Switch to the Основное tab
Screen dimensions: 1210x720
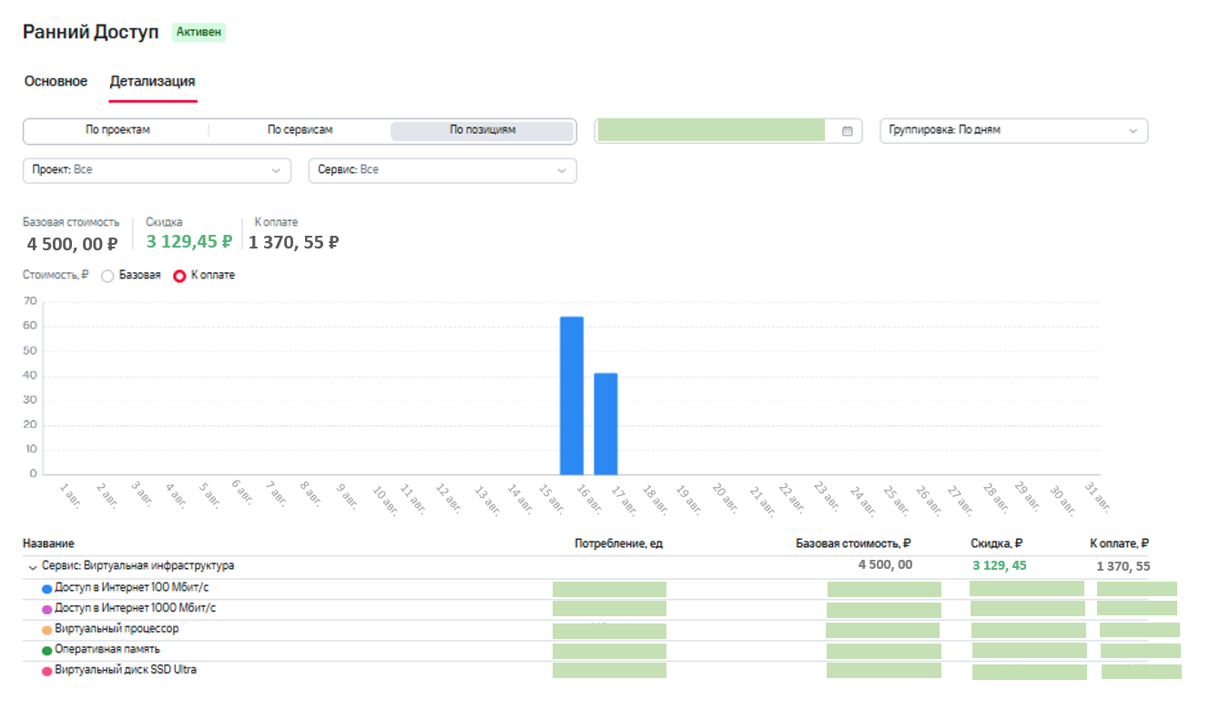pos(56,81)
